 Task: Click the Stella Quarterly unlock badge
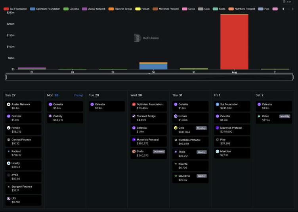159,152
